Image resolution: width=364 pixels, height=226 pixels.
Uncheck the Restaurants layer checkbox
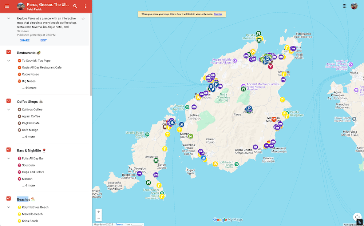click(9, 52)
